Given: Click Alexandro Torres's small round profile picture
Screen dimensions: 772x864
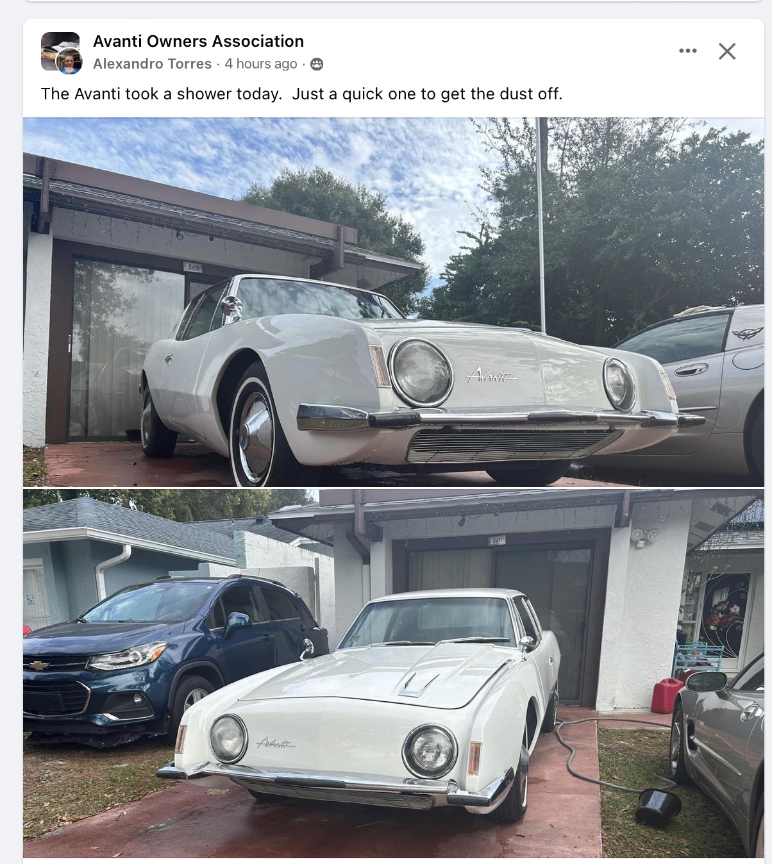Looking at the screenshot, I should [x=69, y=62].
